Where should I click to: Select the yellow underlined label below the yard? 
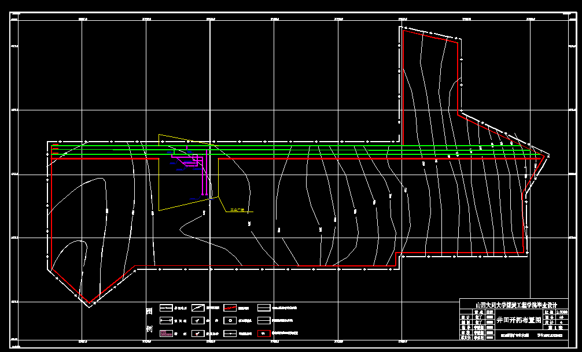(x=237, y=210)
